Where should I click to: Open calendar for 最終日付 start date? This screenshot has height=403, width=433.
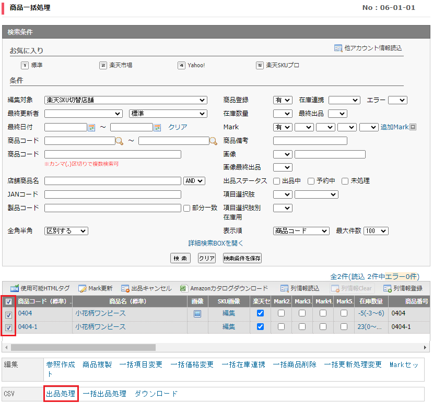pyautogui.click(x=91, y=128)
